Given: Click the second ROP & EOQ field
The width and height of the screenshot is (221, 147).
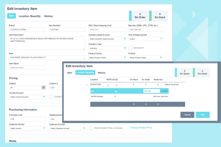Looking at the screenshot, I should coord(118,85).
